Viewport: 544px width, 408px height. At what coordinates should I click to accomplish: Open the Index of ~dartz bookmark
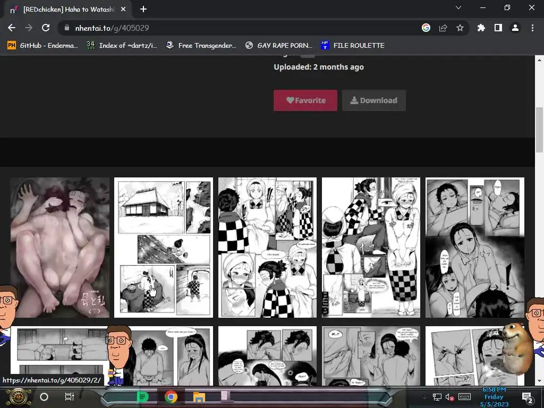tap(122, 46)
